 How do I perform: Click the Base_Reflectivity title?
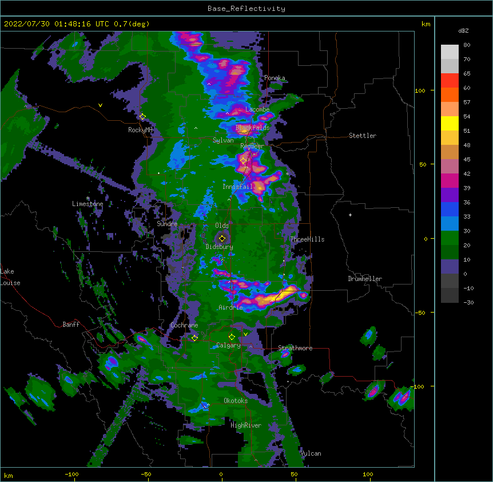pos(247,9)
